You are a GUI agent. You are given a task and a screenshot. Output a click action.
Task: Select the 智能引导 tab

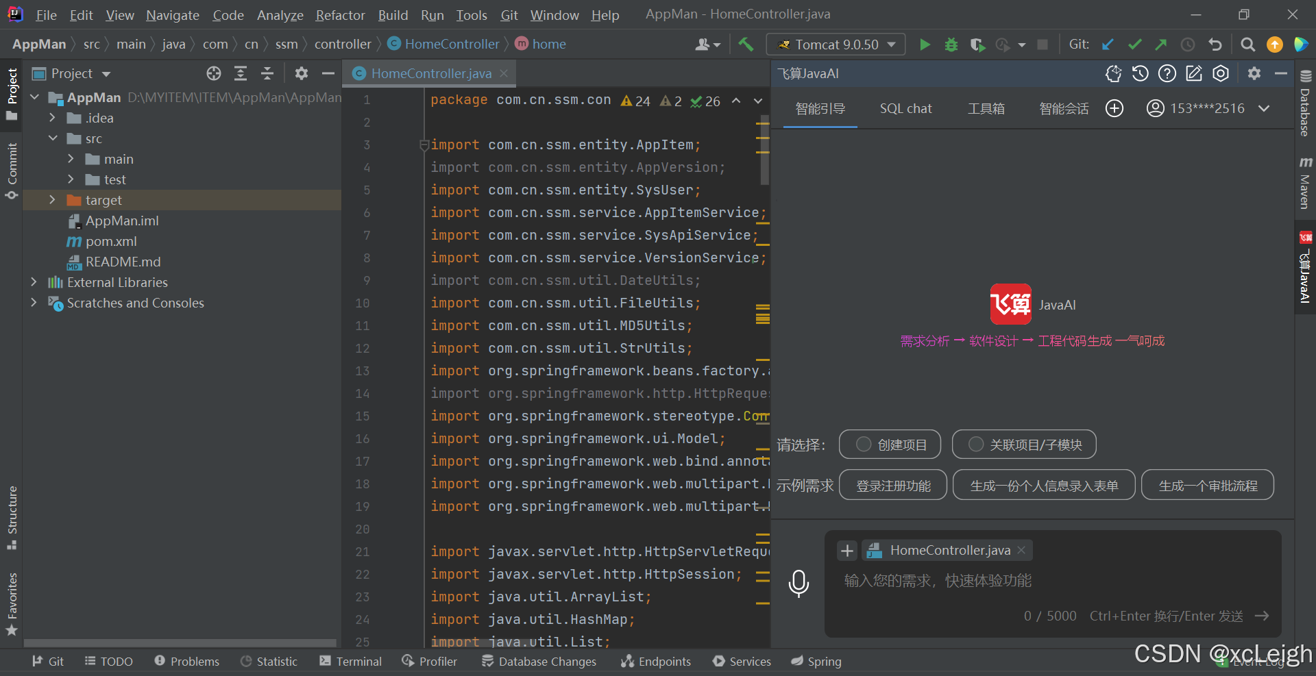tap(820, 108)
